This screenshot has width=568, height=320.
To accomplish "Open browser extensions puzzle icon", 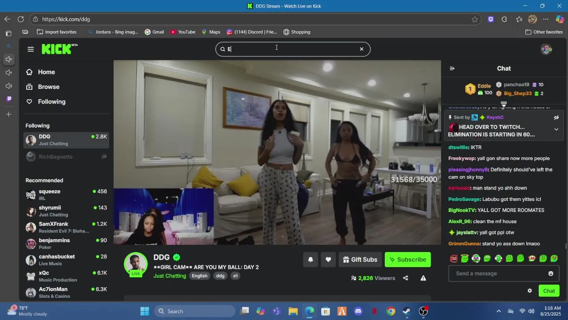I will tap(504, 19).
